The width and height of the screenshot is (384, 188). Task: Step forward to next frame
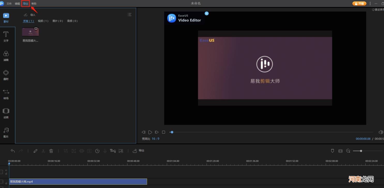[157, 132]
